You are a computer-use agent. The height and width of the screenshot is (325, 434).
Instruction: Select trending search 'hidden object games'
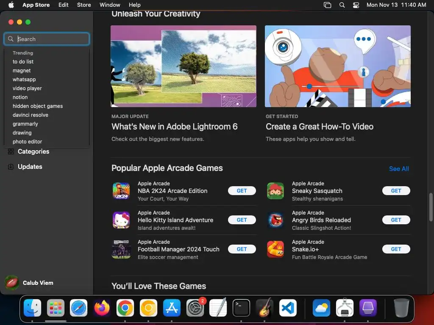38,106
